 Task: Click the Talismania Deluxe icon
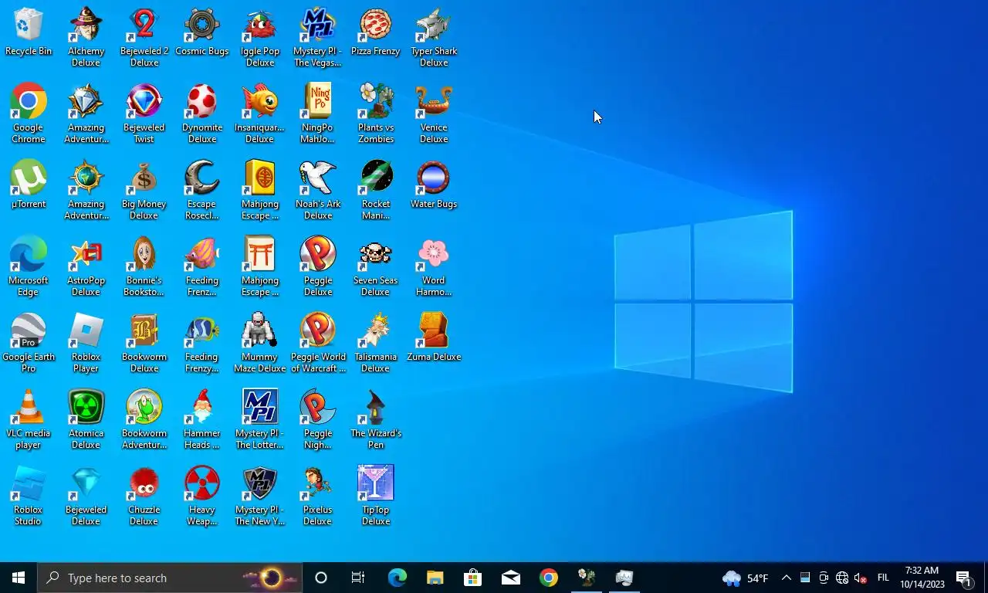point(376,343)
